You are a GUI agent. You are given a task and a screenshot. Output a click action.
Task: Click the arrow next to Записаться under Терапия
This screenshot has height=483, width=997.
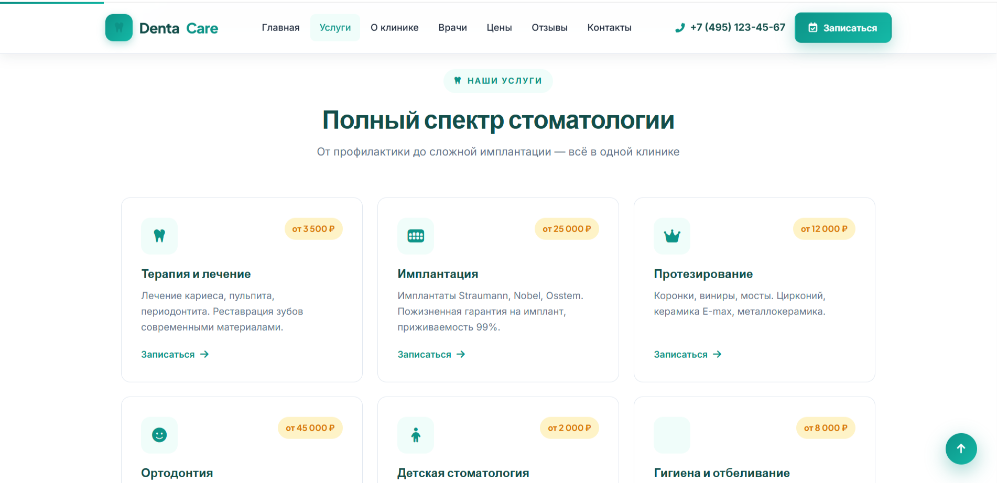click(204, 355)
